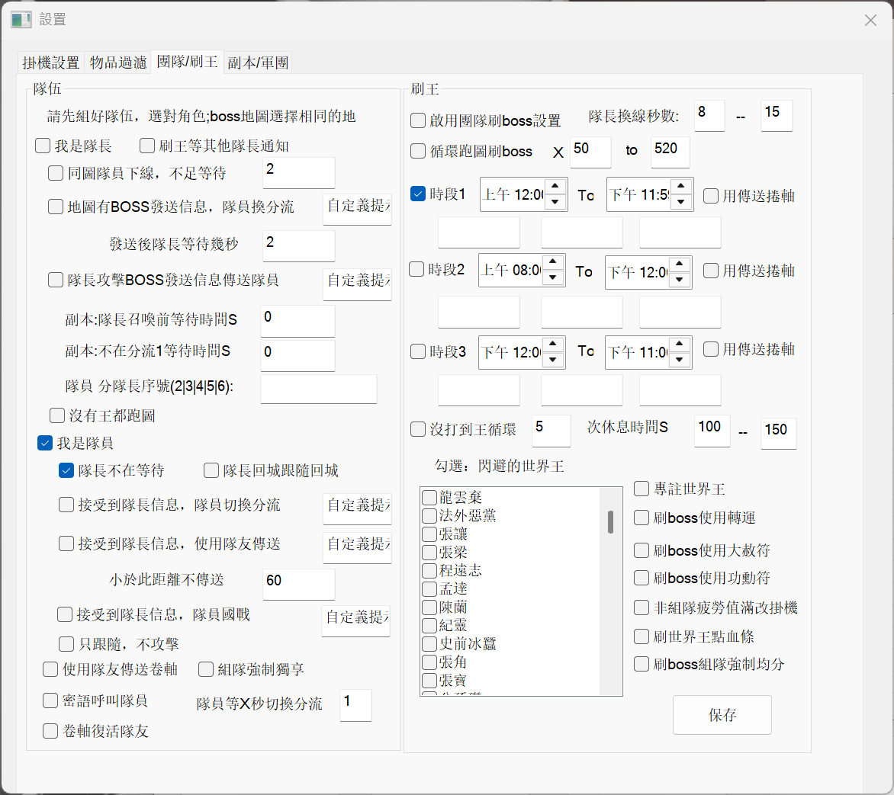The height and width of the screenshot is (795, 894).
Task: Click 自定義提示 button beside 使用隊友傳送
Action: pyautogui.click(x=358, y=548)
